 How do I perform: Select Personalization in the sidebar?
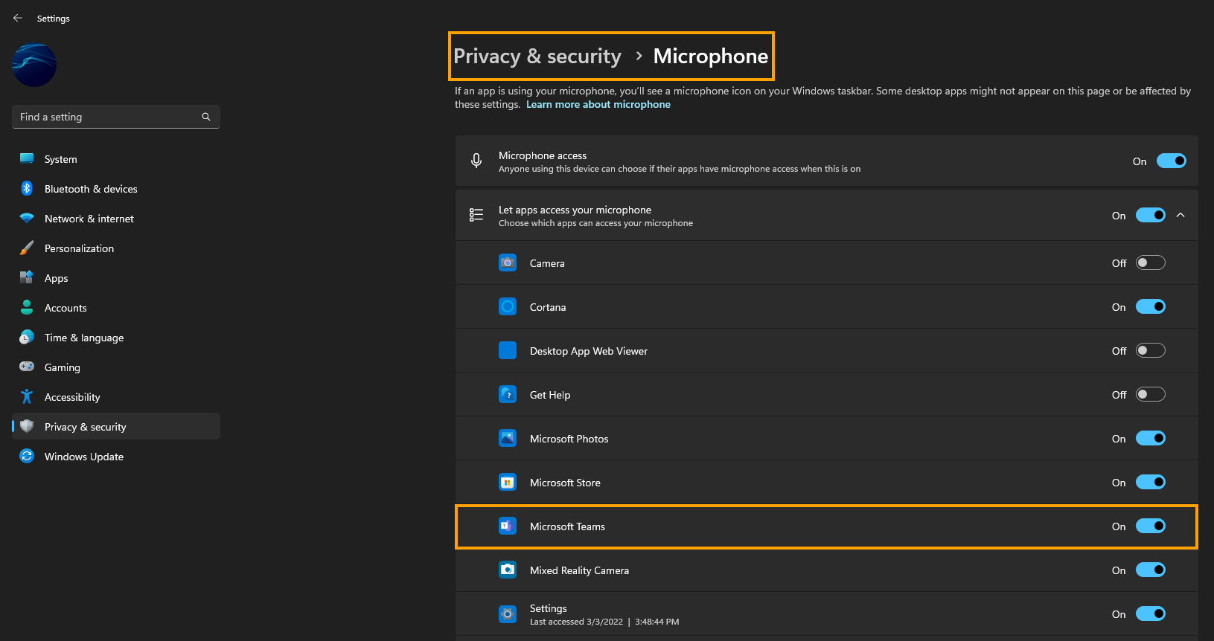pos(116,248)
